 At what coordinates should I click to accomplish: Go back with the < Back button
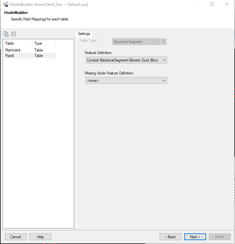point(170,237)
